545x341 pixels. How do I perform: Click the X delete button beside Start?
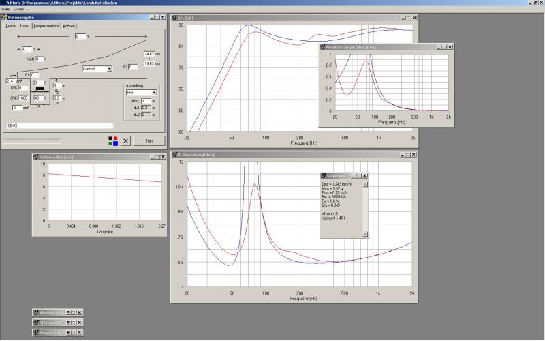tap(125, 140)
